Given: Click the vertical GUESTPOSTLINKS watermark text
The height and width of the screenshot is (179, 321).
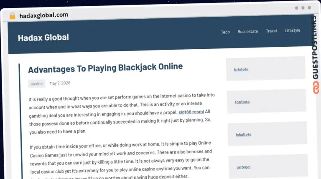Looking at the screenshot, I should 315,48.
